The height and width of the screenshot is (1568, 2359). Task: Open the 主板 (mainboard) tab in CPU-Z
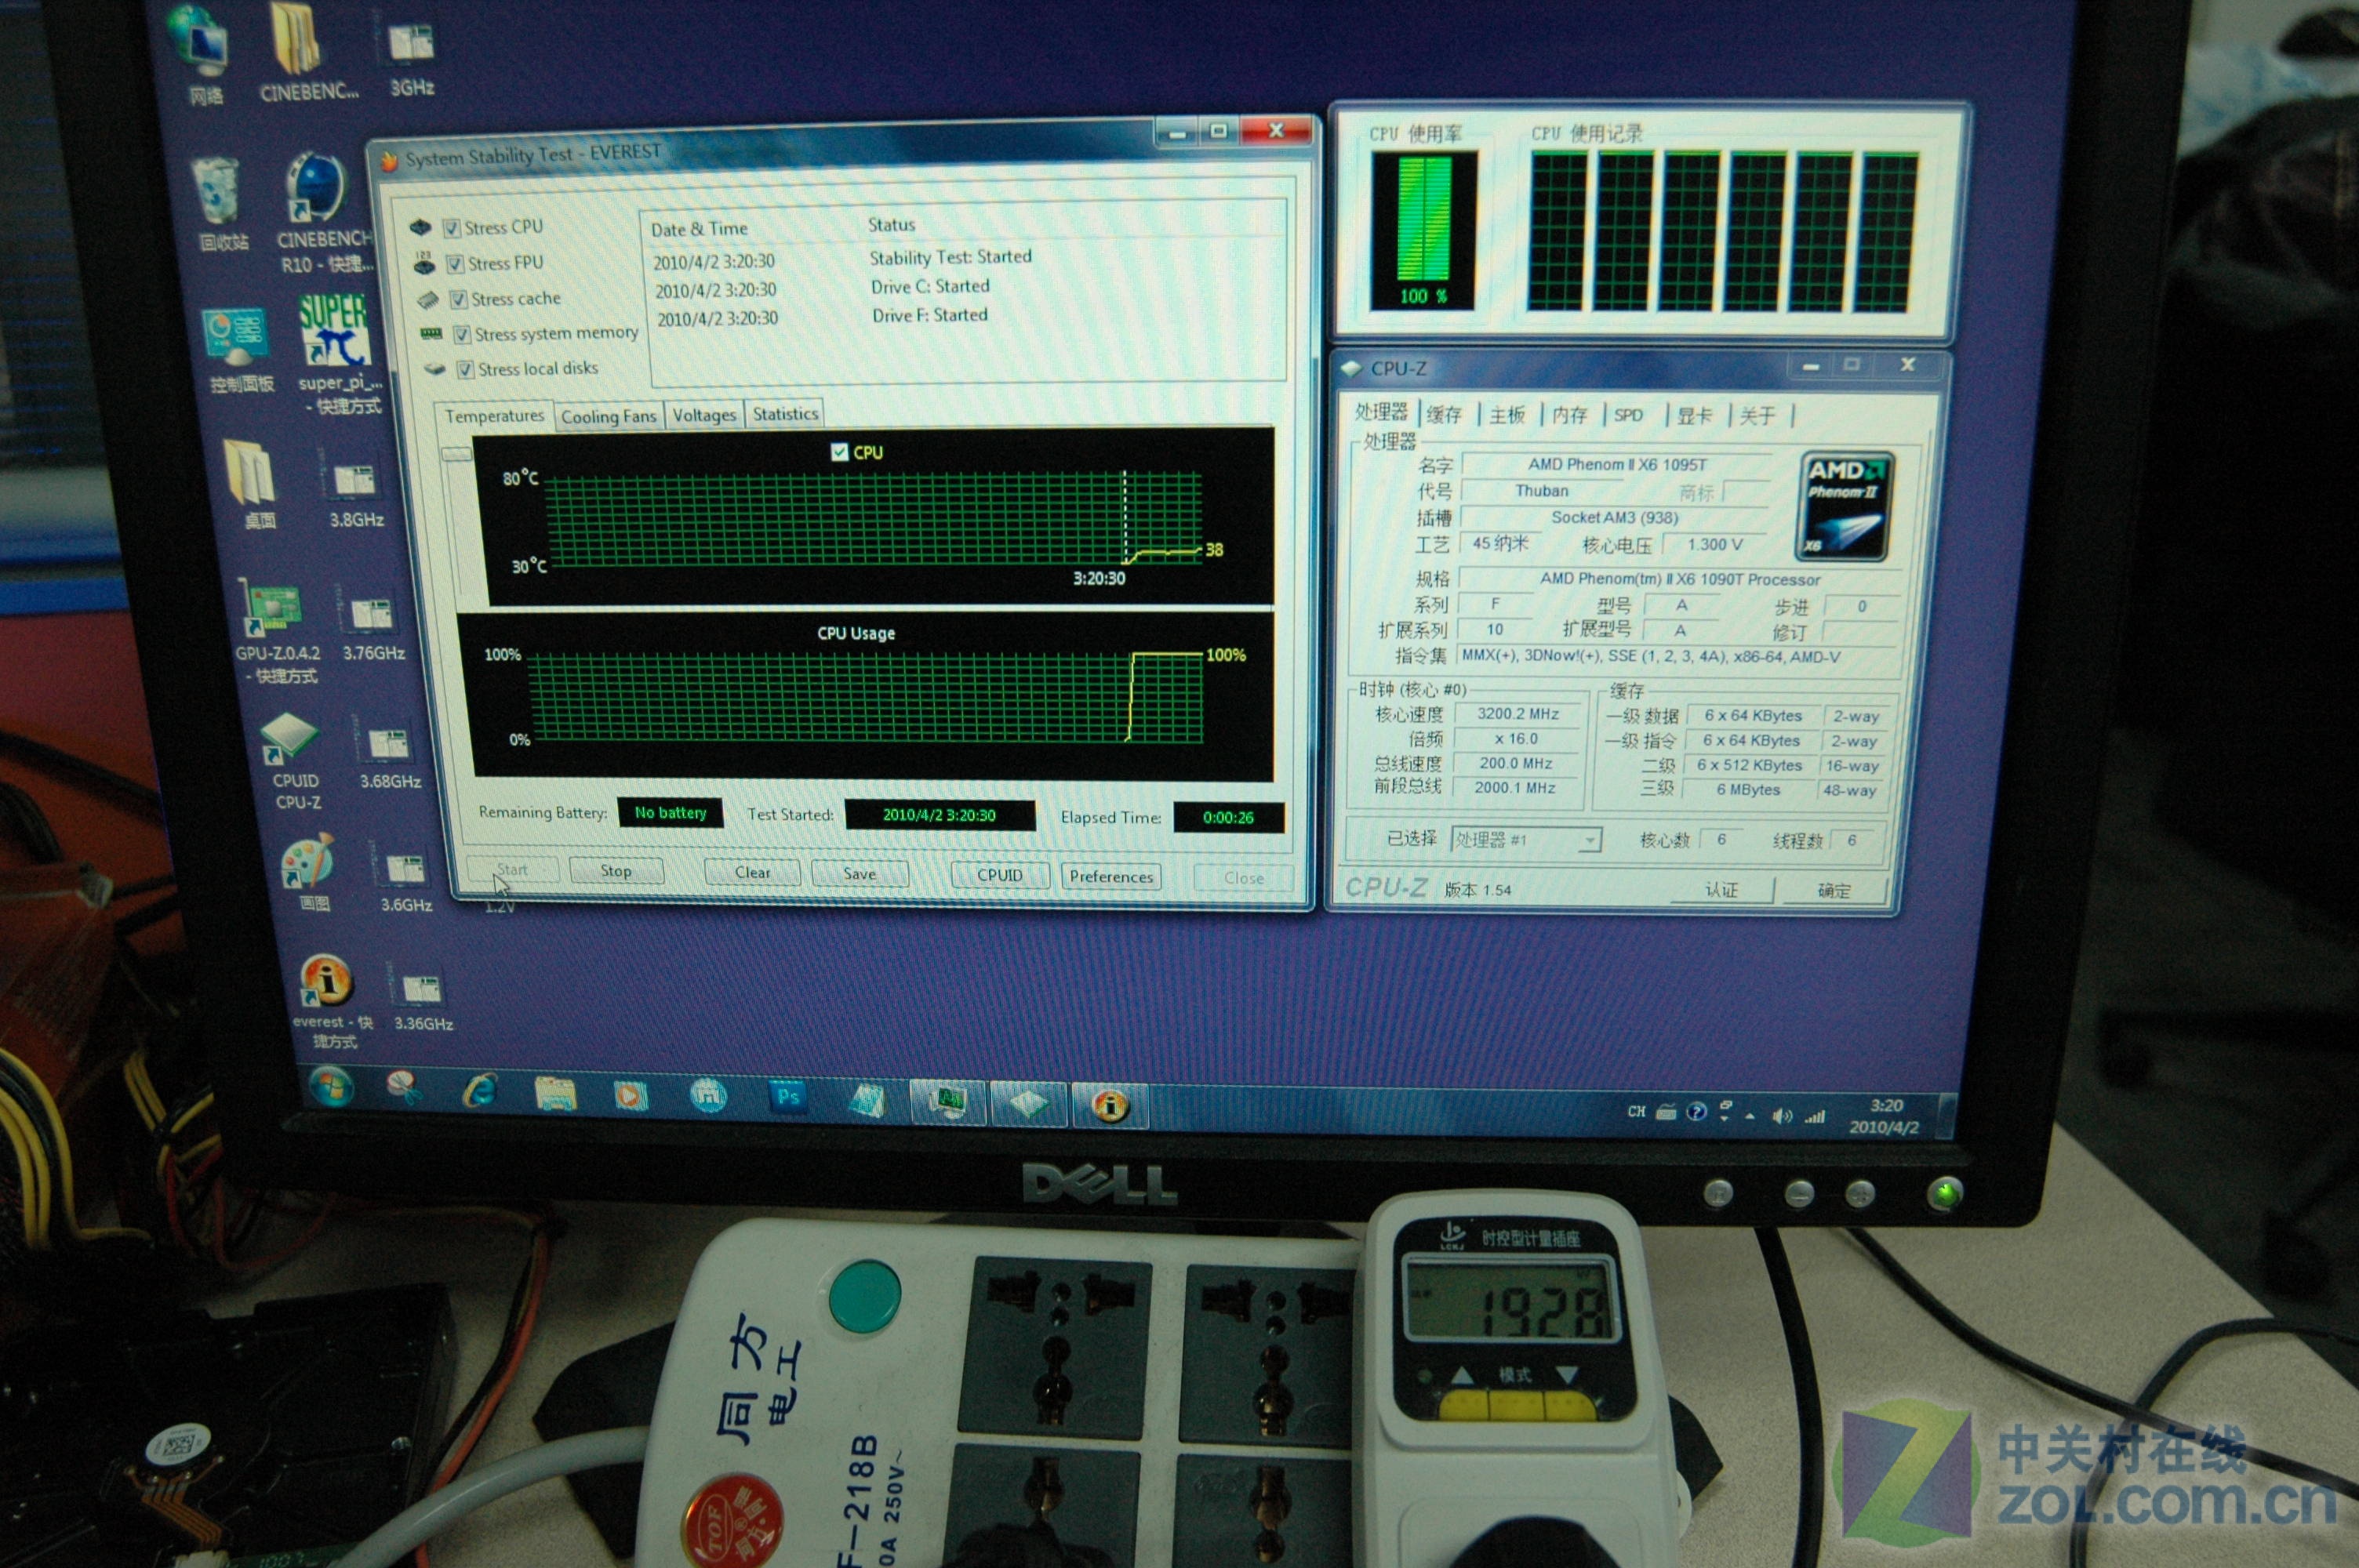(x=1507, y=414)
